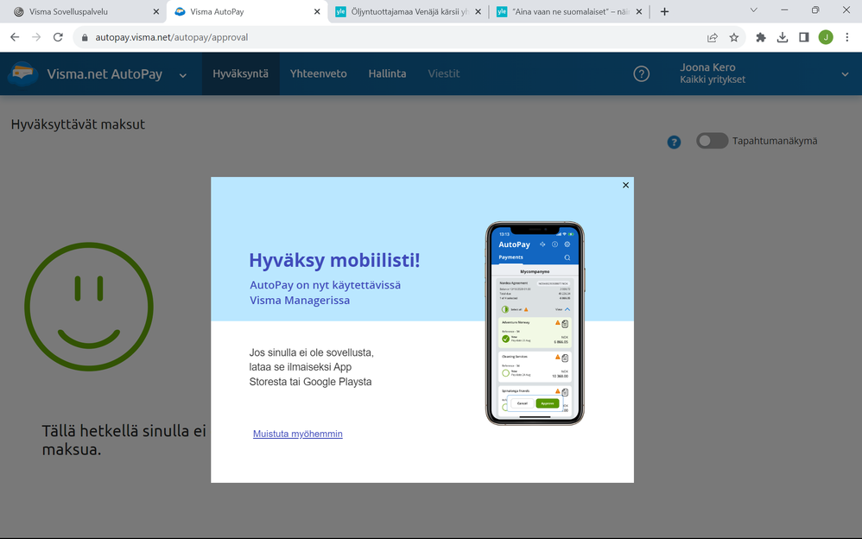Open the Yhteenveto tab
Viewport: 862px width, 539px height.
319,73
